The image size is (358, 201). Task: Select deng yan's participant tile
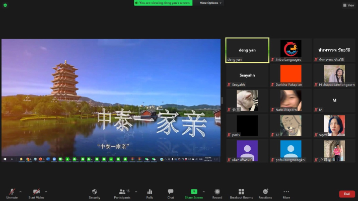click(x=247, y=50)
